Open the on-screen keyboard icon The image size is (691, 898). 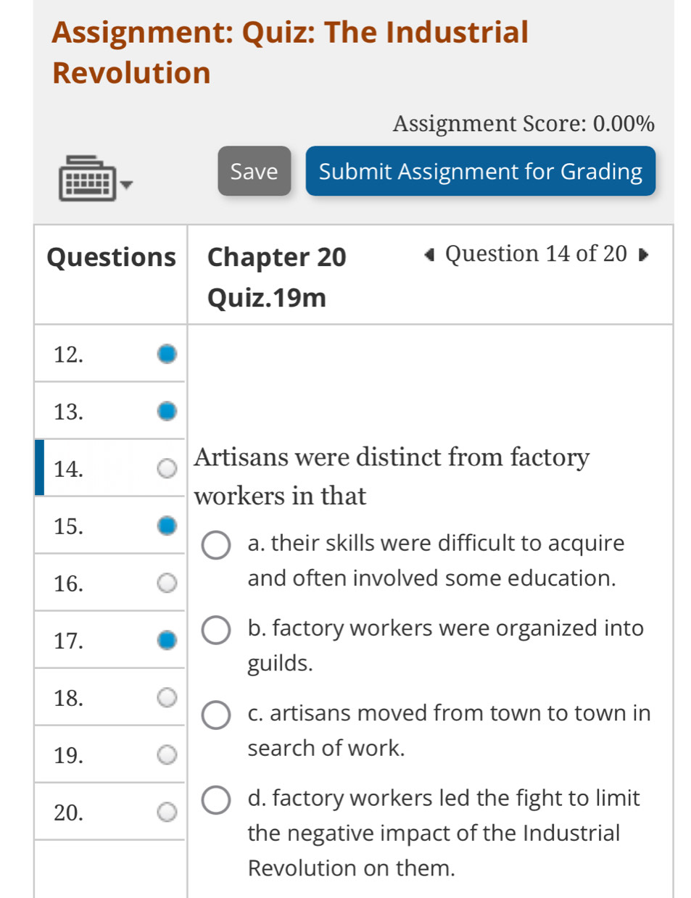[87, 176]
